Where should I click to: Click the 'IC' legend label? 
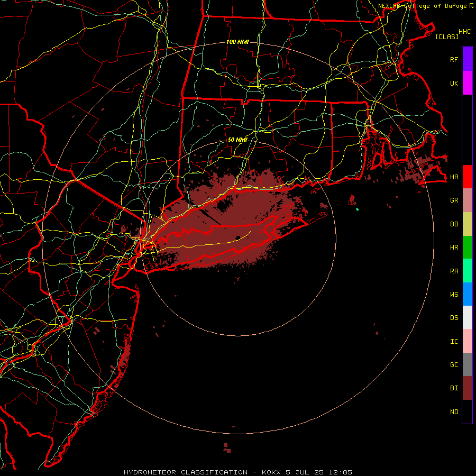point(454,342)
